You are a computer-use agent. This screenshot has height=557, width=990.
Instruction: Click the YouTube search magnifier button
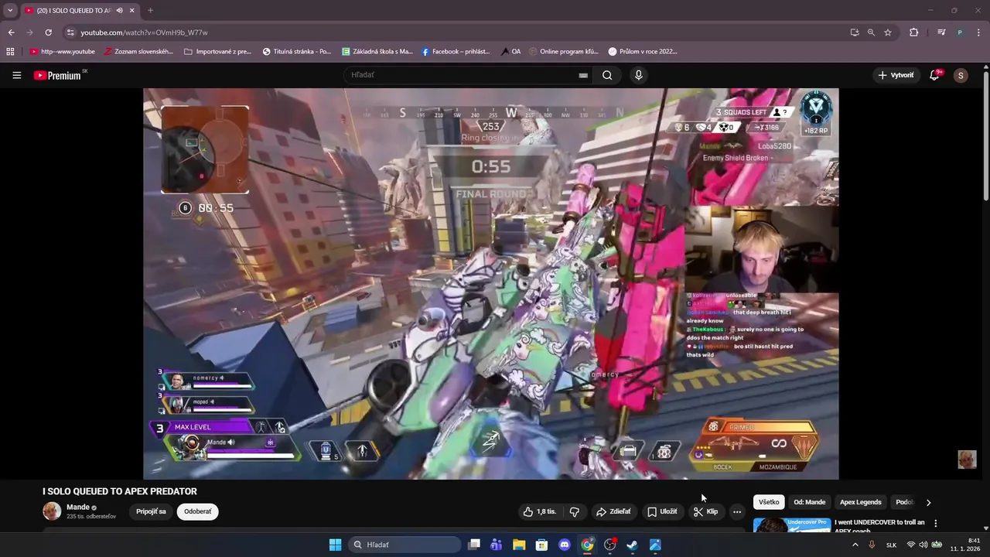[607, 75]
